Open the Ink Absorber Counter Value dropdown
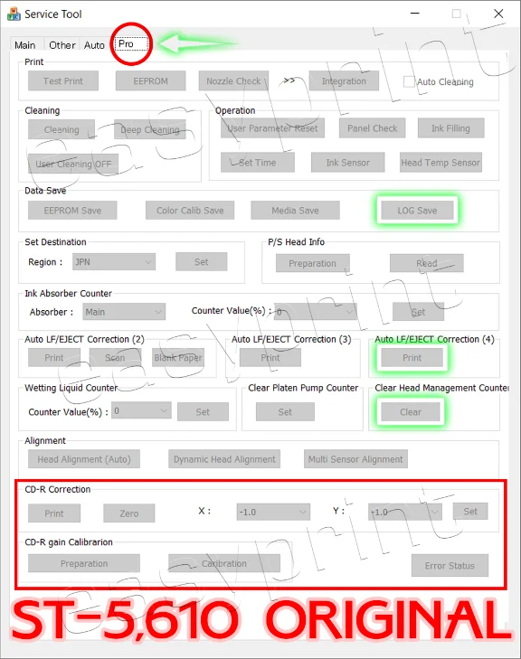The width and height of the screenshot is (521, 659). [x=316, y=312]
